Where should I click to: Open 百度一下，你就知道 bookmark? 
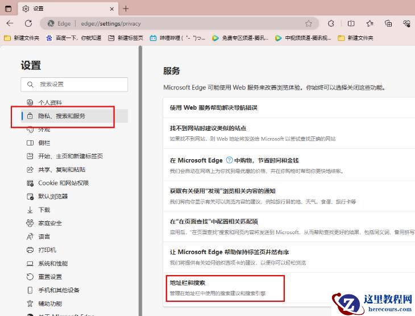pyautogui.click(x=73, y=38)
